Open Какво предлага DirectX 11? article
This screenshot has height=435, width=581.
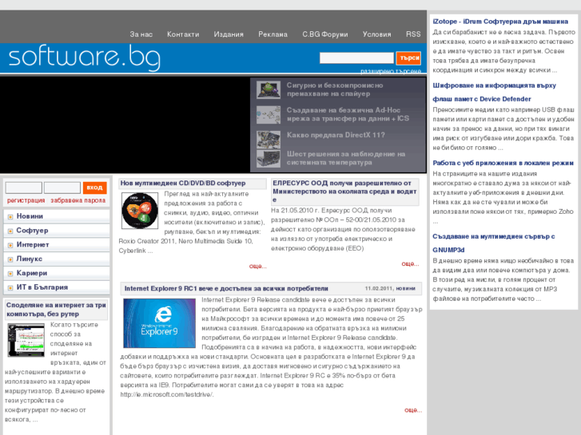336,135
